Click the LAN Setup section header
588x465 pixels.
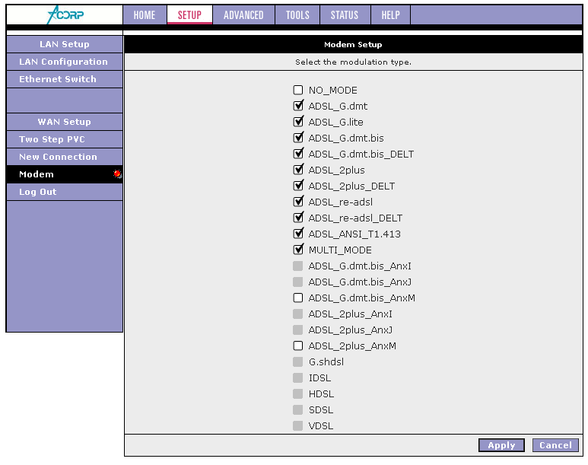point(65,44)
